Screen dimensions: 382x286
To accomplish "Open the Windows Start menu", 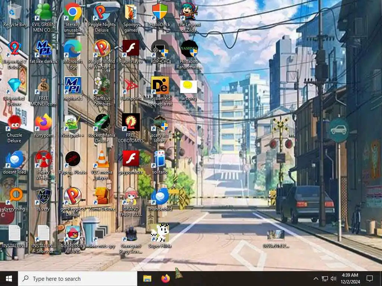I will (9, 279).
